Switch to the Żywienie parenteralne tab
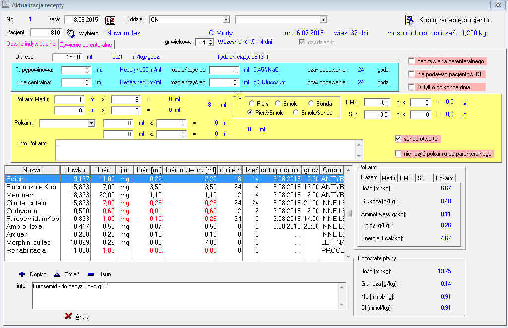Screen dimensions: 508x328 click(86, 44)
